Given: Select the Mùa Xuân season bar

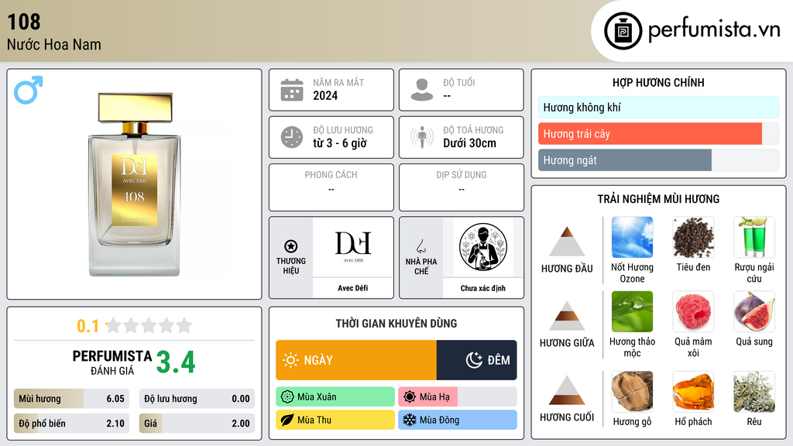Looking at the screenshot, I should 335,397.
